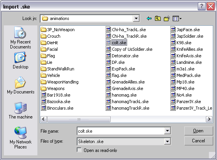Create a new folder with toolbar icon
The image size is (217, 160).
tap(167, 18)
